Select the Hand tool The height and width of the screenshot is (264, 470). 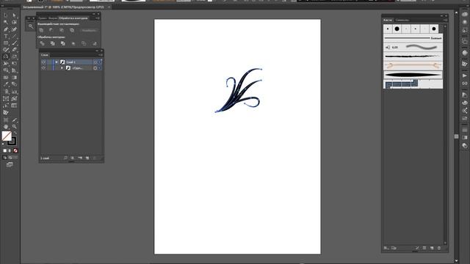[6, 127]
